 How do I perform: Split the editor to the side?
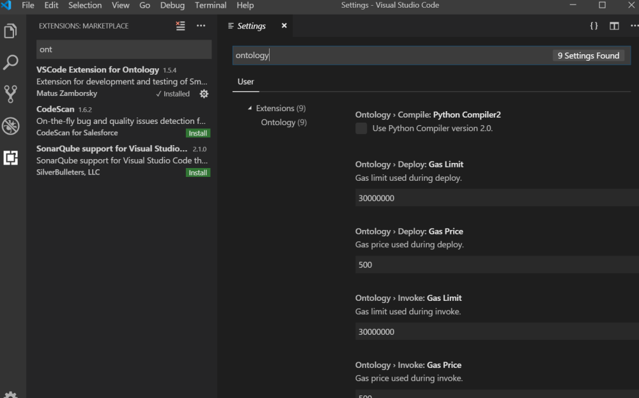pos(614,26)
